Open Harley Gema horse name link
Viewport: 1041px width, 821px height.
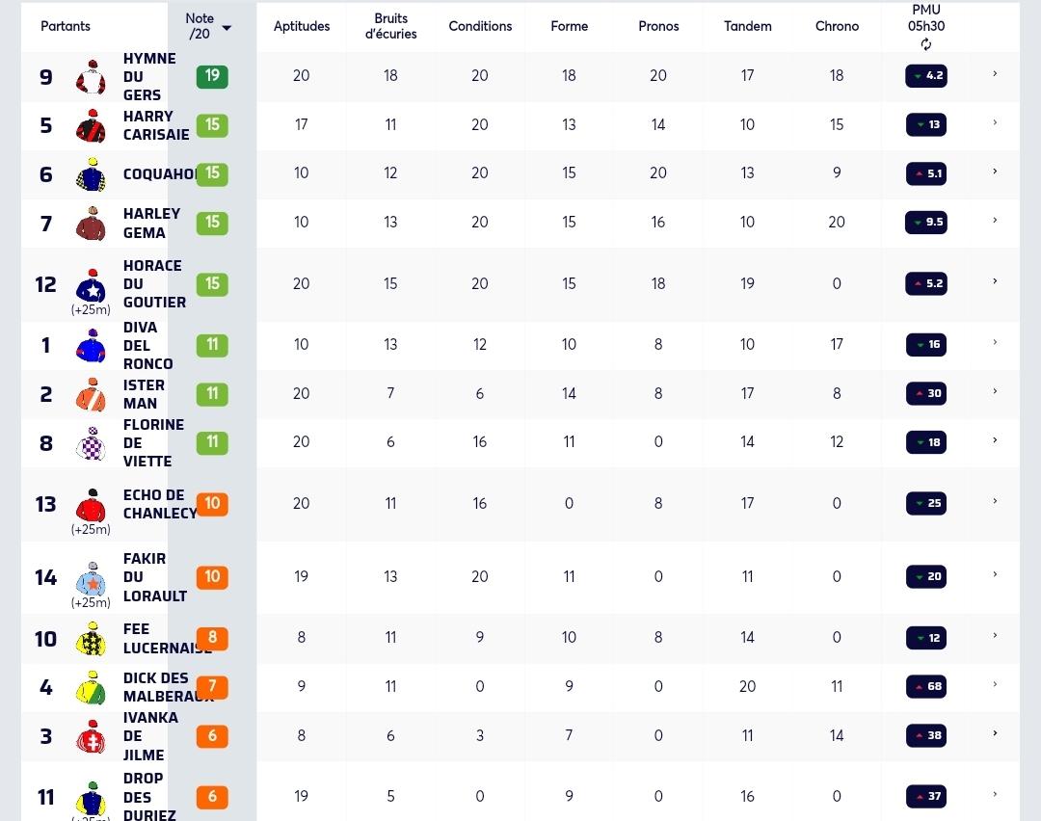click(x=151, y=223)
